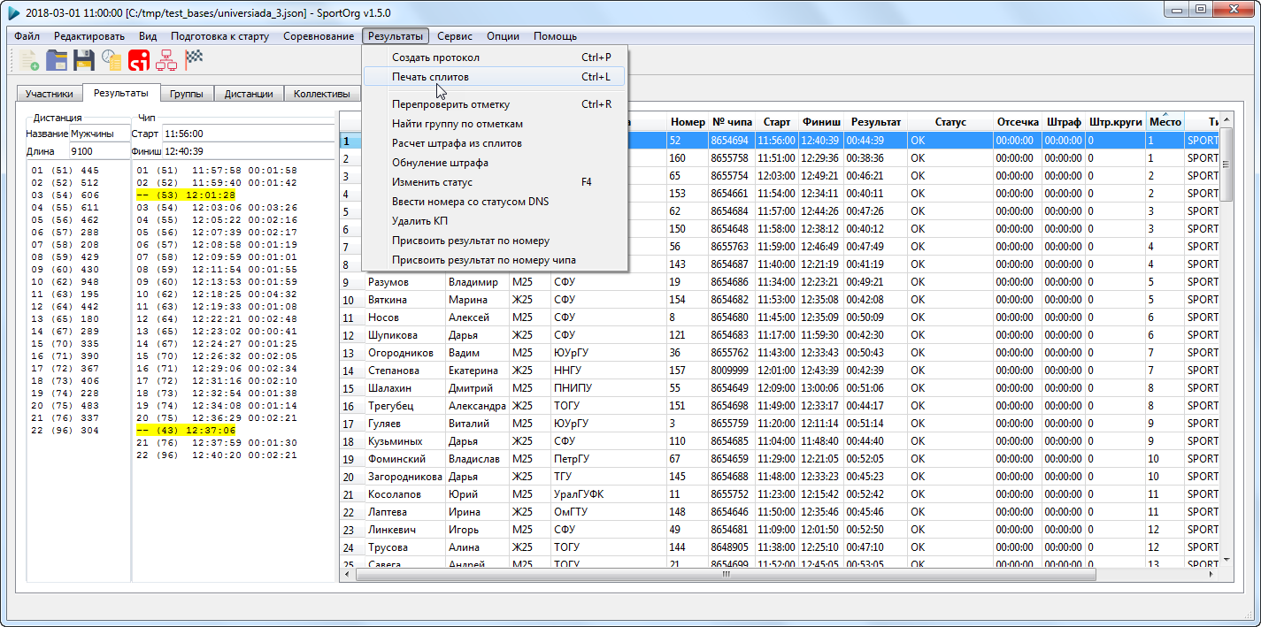Sort table by Статус column header
This screenshot has height=627, width=1261.
950,122
